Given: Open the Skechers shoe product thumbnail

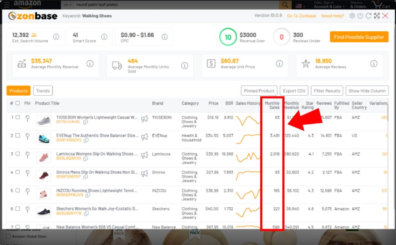Looking at the screenshot, I should [x=43, y=212].
